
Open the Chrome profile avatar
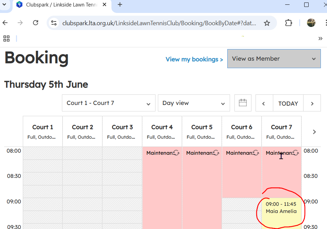tap(311, 23)
